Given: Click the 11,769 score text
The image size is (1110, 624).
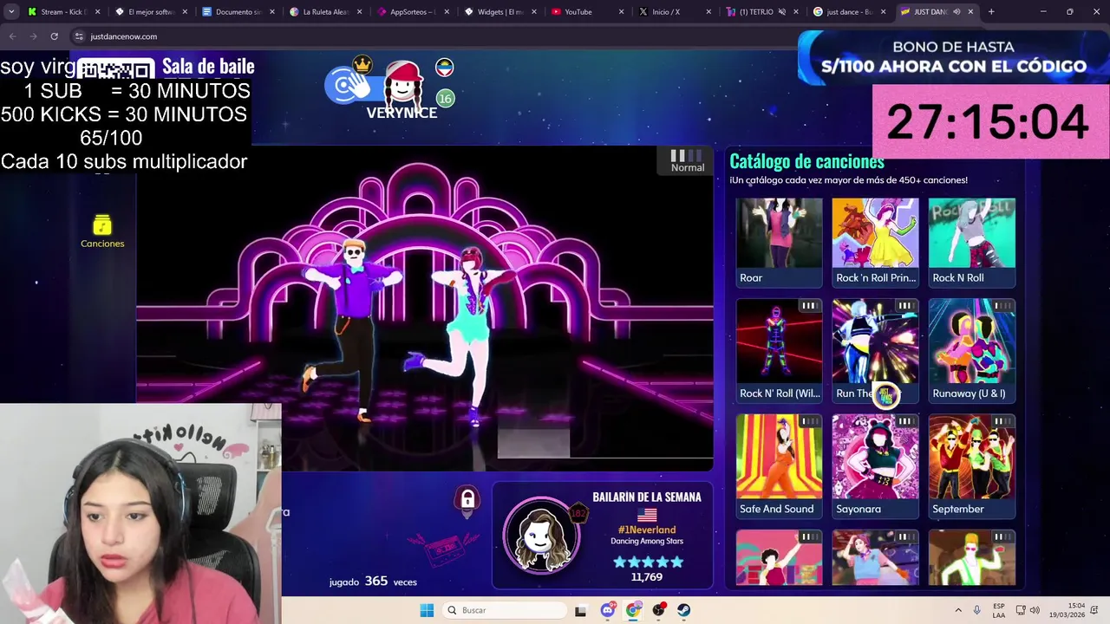Looking at the screenshot, I should [647, 577].
